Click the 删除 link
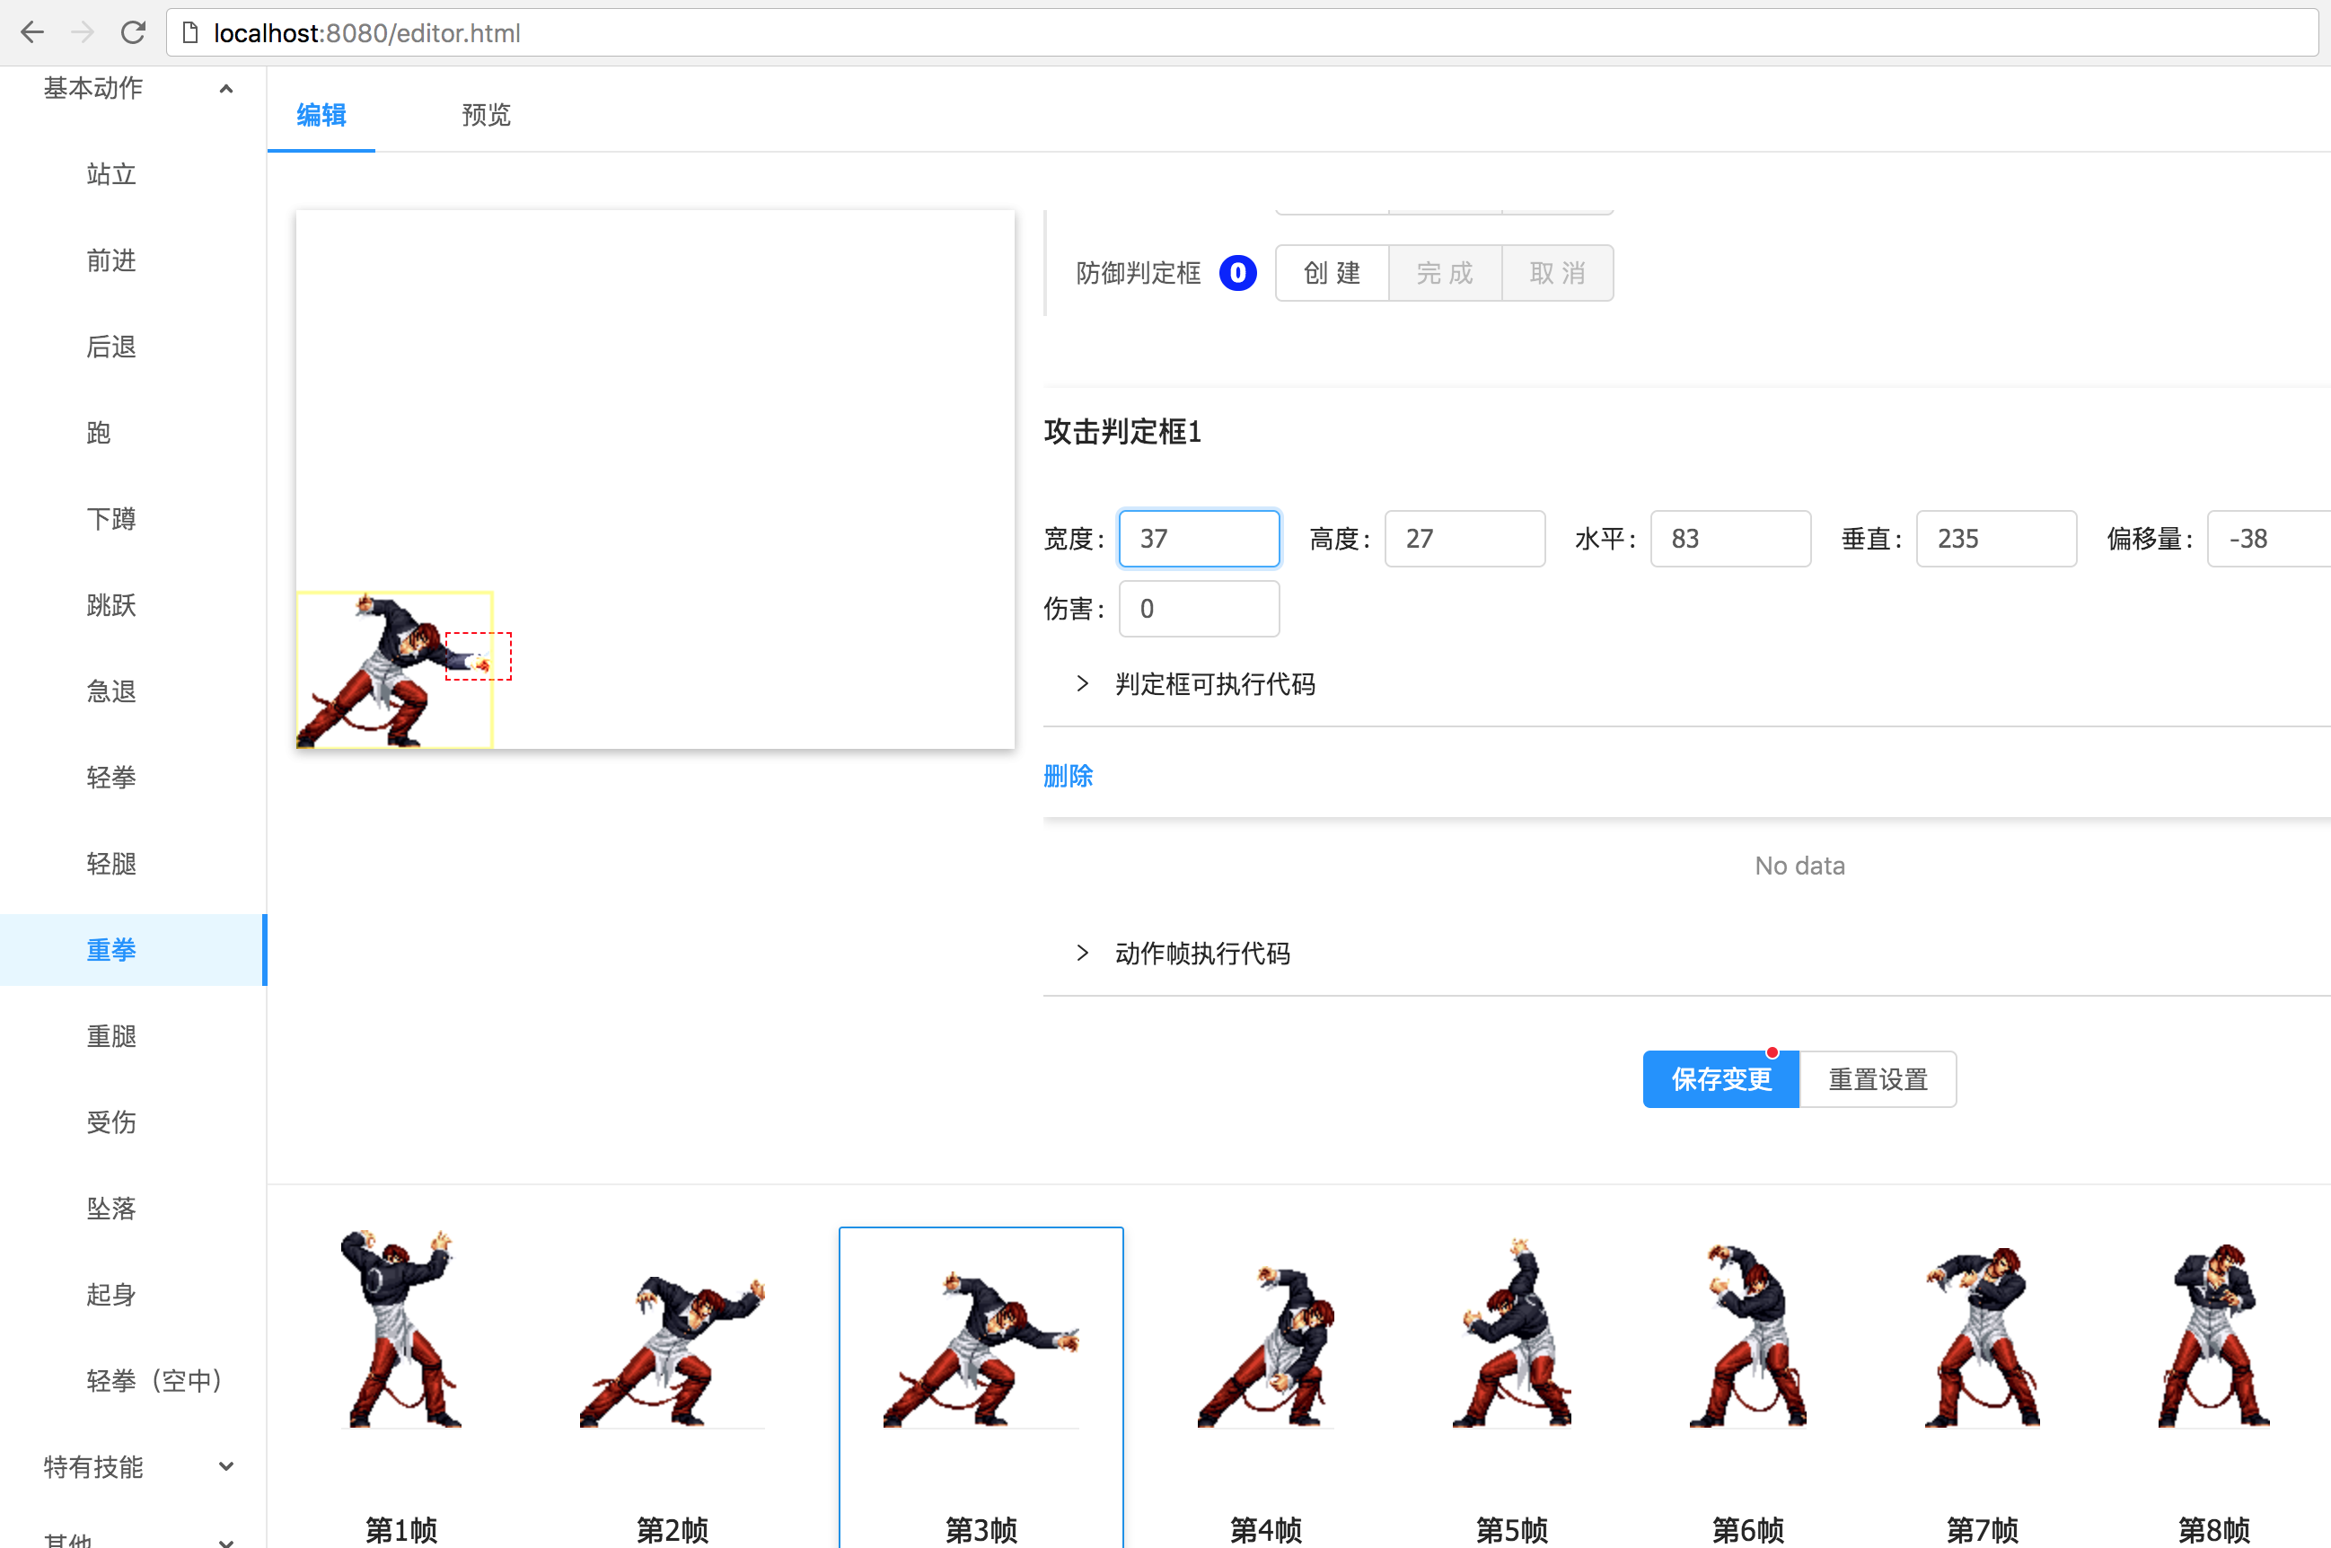The image size is (2331, 1548). [1069, 776]
